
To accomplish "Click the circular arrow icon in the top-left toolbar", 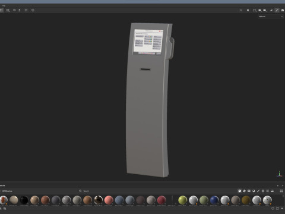I will tap(33, 10).
